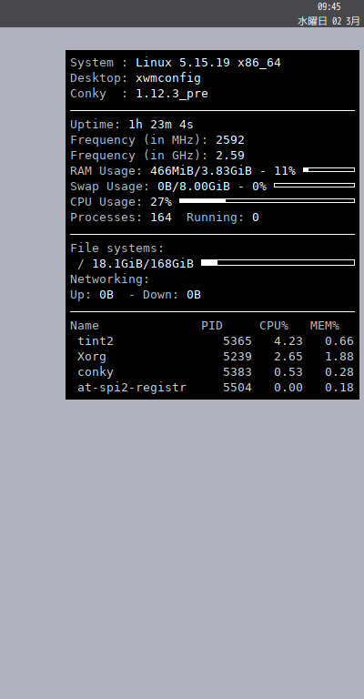
Task: Click the Networking Up/Down line
Action: coord(136,295)
